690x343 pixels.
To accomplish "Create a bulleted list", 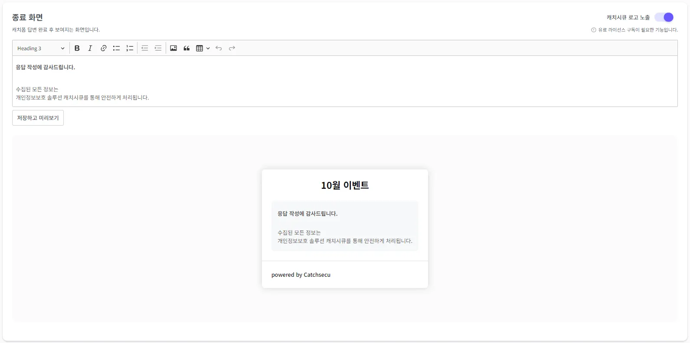I will (x=116, y=48).
